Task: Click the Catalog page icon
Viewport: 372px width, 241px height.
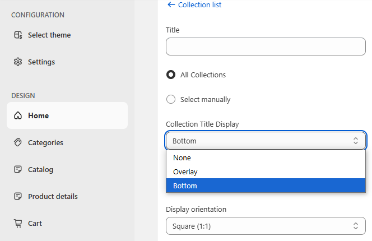Action: pyautogui.click(x=18, y=169)
